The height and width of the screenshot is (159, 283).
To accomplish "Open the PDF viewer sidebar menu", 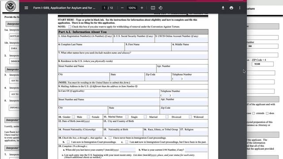I will coord(27,8).
